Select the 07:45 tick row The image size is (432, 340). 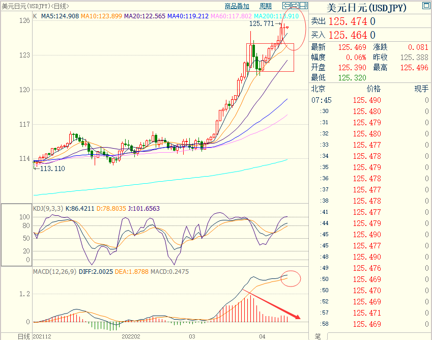pos(370,100)
